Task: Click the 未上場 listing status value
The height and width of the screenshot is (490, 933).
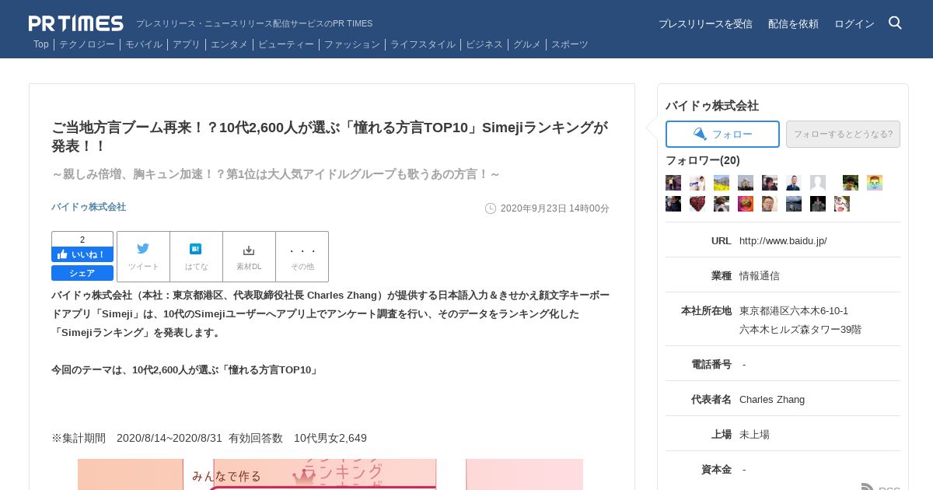Action: (754, 435)
